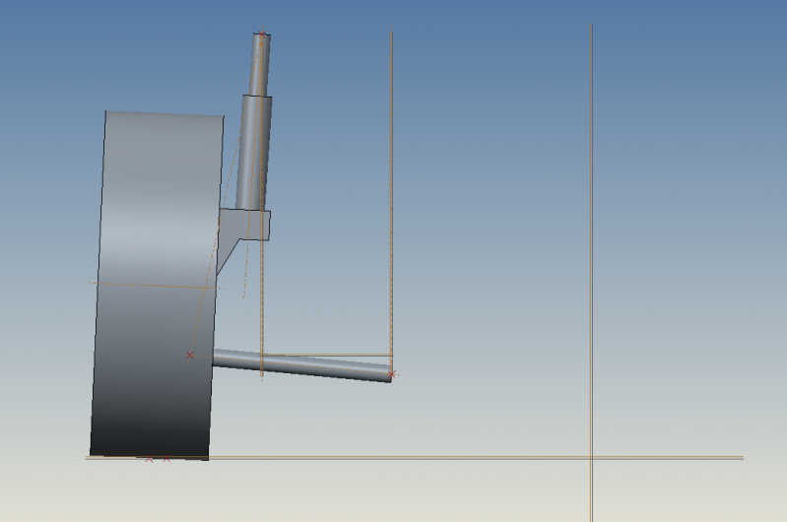
Task: Pick red sketch point inside wheel near lower arm
Action: click(x=190, y=355)
